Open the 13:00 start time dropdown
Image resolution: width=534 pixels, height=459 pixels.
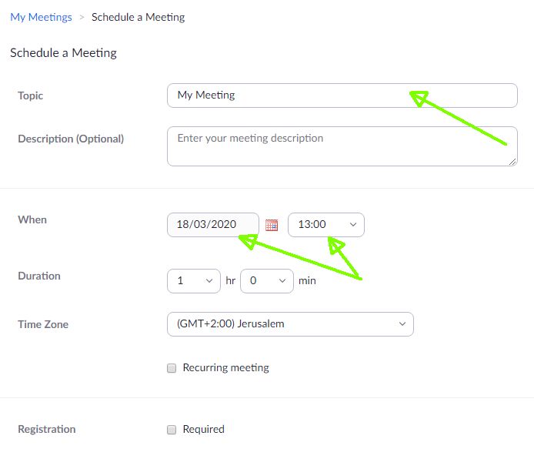325,225
